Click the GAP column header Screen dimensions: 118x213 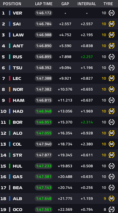[x=65, y=4]
